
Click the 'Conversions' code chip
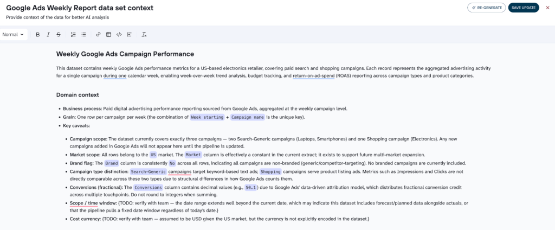tap(149, 188)
